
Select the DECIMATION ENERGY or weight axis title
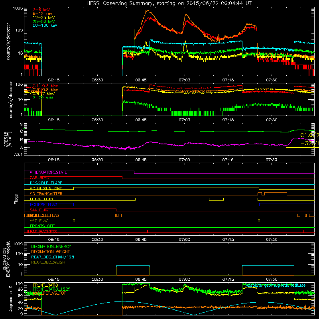click(6, 259)
